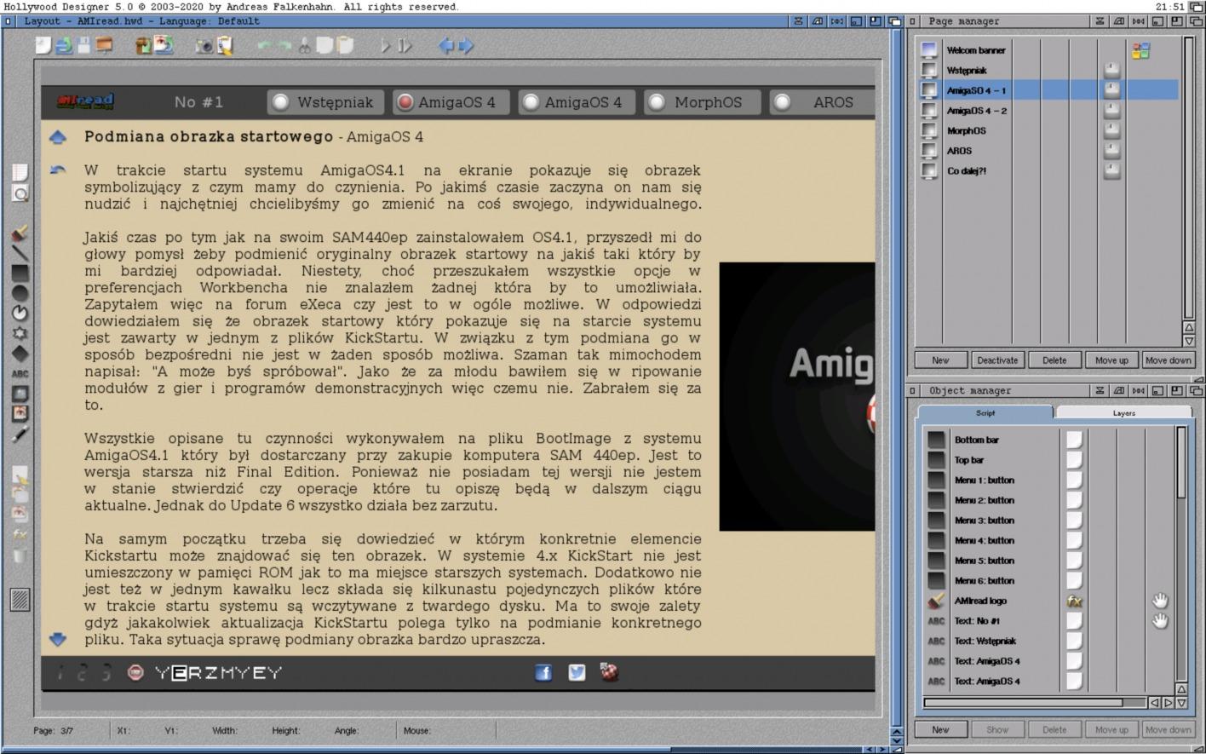Viewport: 1206px width, 754px height.
Task: Click the colored blocks icon on Welcom banner row
Action: click(x=1140, y=51)
